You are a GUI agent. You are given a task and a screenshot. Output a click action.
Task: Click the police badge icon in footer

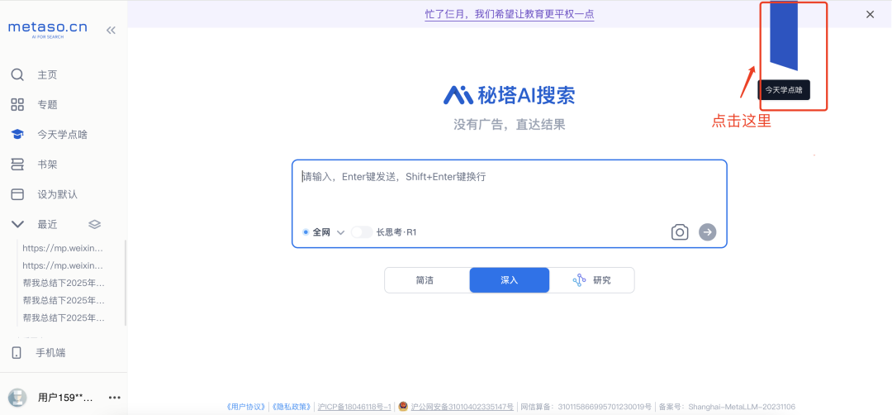coord(403,407)
